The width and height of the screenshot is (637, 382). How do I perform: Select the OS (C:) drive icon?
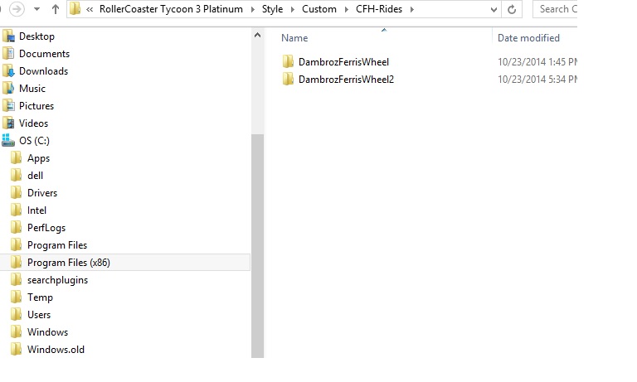(x=8, y=141)
